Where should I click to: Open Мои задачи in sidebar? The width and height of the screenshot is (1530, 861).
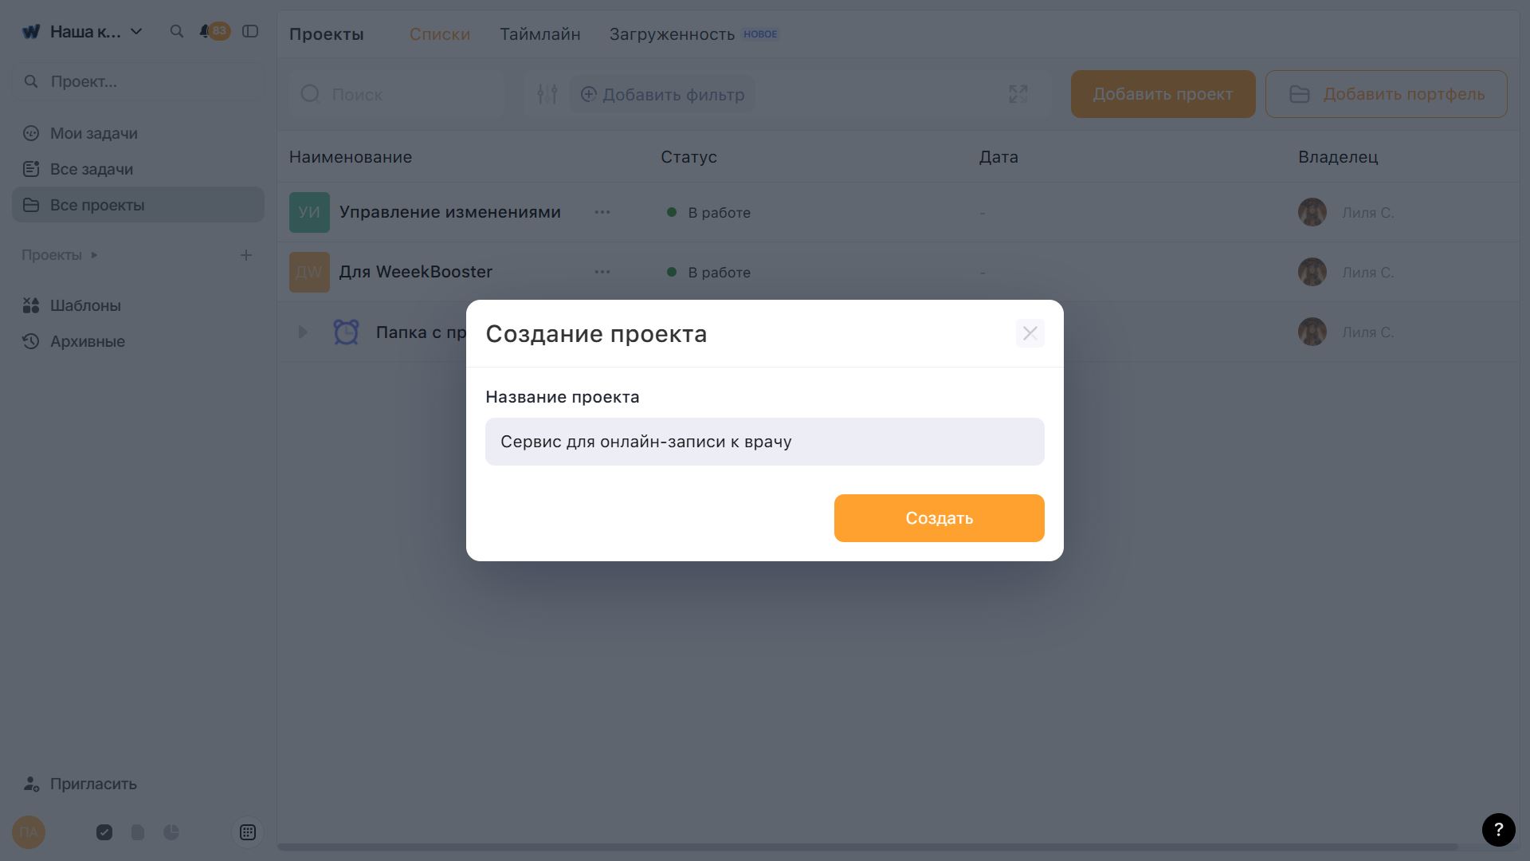pyautogui.click(x=138, y=133)
